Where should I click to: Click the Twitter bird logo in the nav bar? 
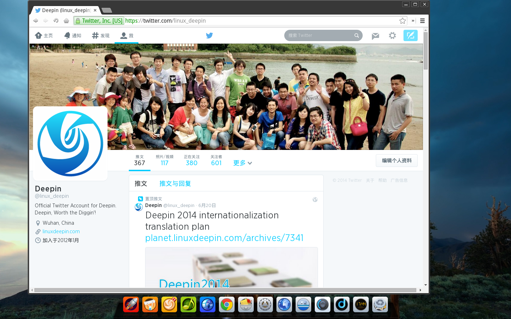[209, 35]
